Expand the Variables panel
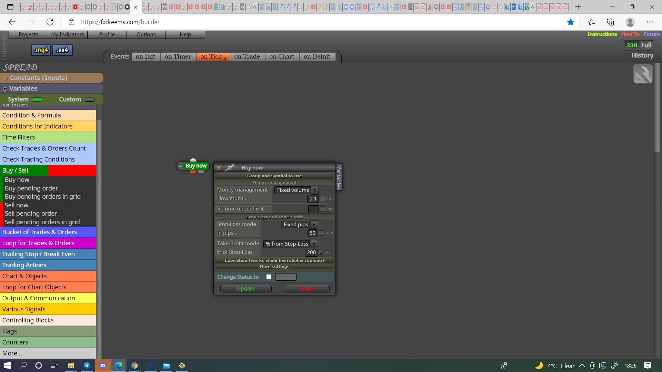This screenshot has width=662, height=372. pyautogui.click(x=52, y=89)
